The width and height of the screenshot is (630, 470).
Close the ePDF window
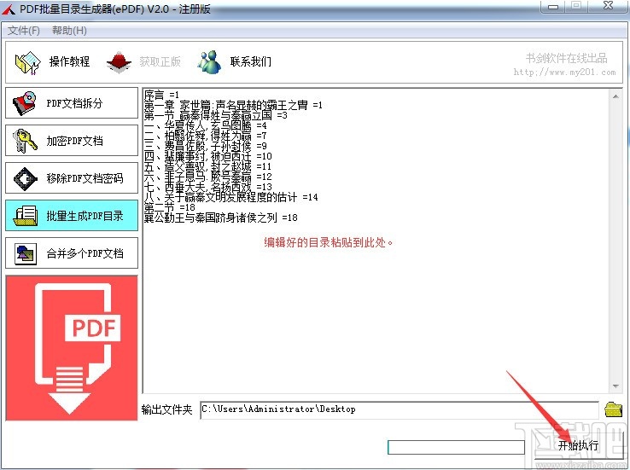coord(609,6)
